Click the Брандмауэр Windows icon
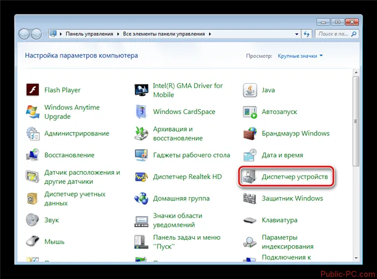This screenshot has height=279, width=377. click(250, 133)
